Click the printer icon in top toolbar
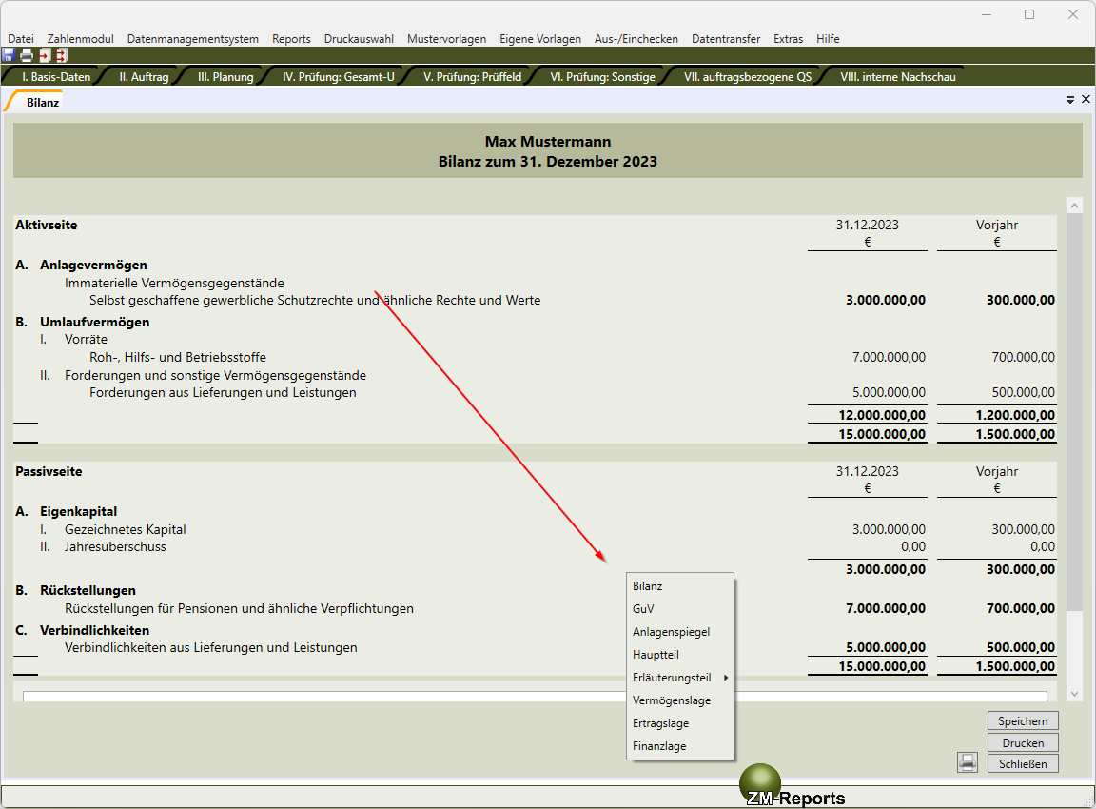 click(27, 55)
